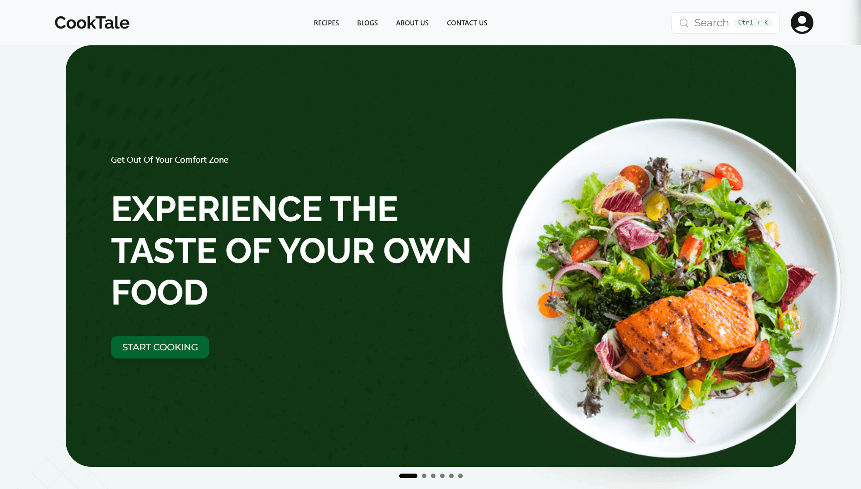Click the CookTale logo

92,23
